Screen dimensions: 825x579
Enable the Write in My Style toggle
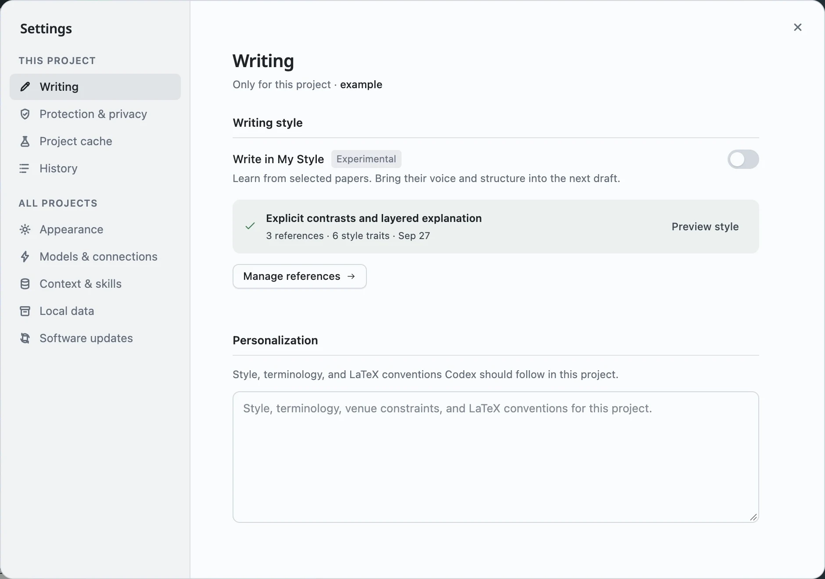[x=743, y=159]
